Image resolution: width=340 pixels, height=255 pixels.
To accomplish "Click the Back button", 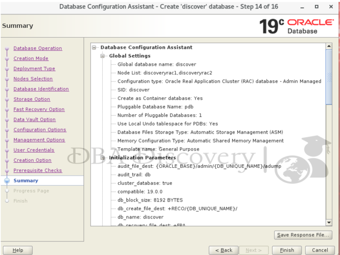I will pyautogui.click(x=224, y=250).
